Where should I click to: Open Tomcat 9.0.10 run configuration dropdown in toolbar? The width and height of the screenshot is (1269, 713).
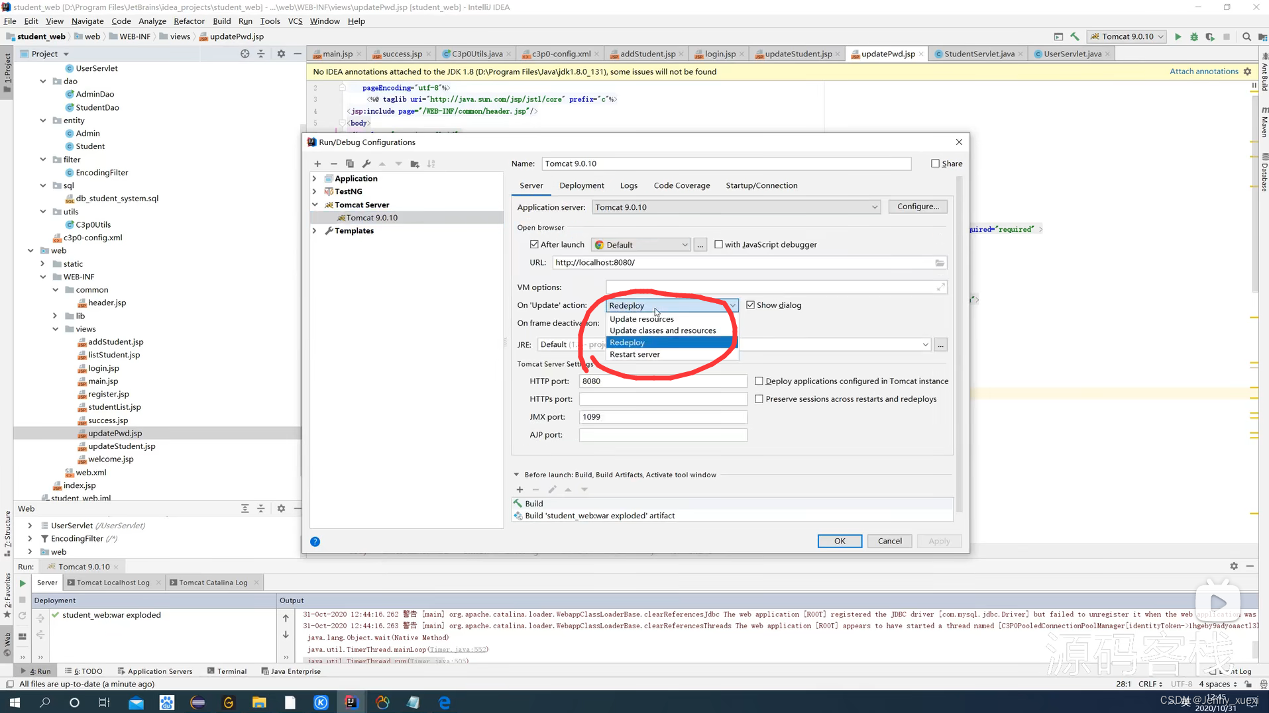1127,36
